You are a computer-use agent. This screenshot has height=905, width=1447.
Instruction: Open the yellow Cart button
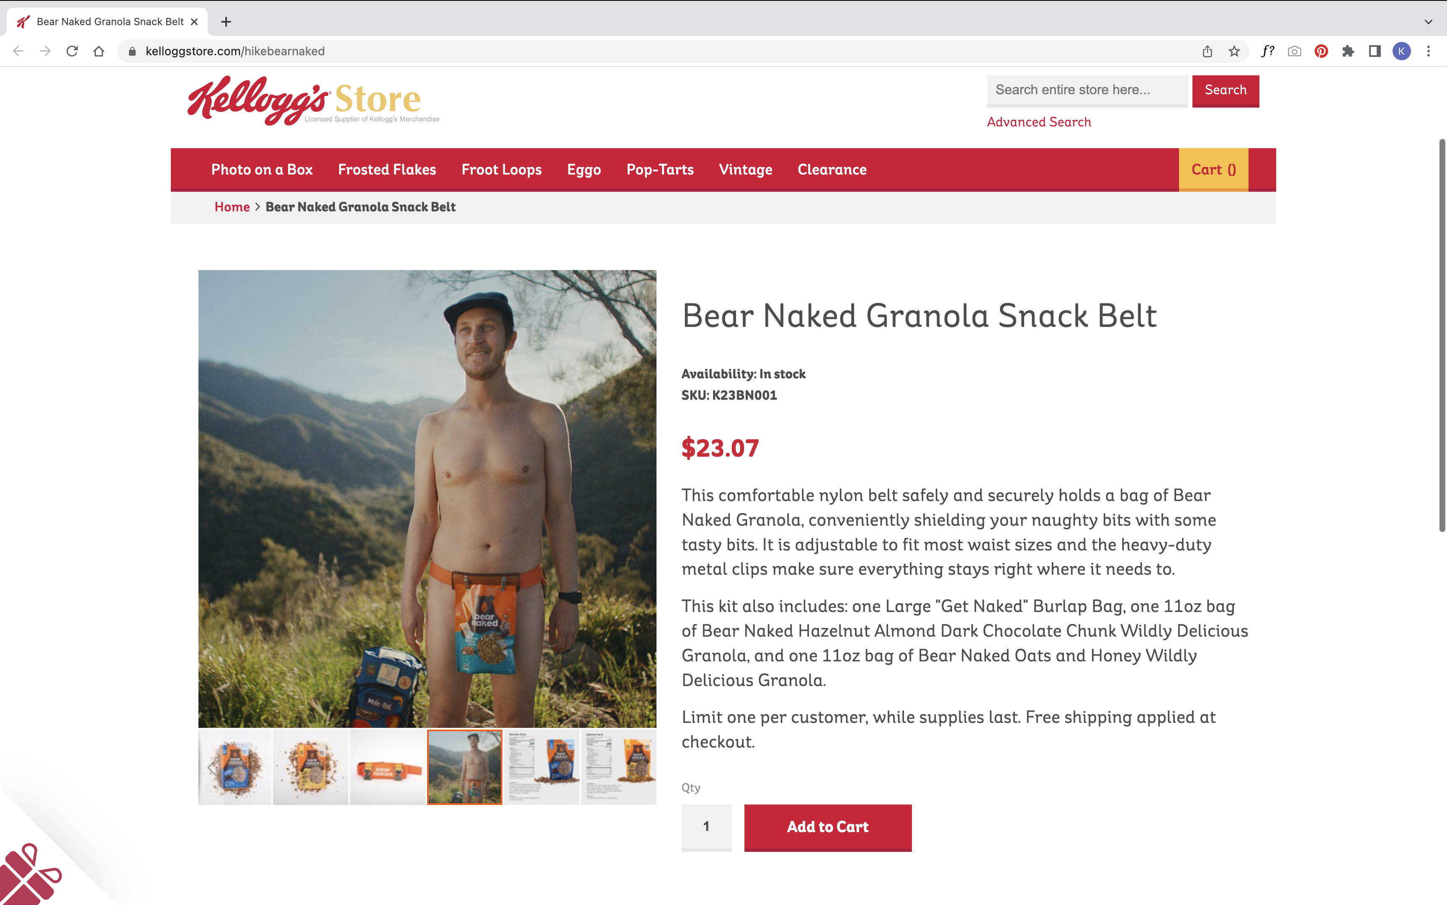(1213, 170)
